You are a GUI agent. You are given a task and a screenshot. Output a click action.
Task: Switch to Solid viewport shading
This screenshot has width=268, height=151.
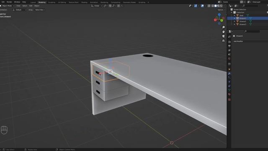[x=216, y=6]
